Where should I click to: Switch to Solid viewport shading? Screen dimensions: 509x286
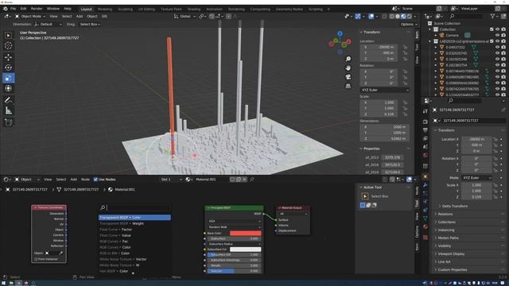tap(398, 16)
